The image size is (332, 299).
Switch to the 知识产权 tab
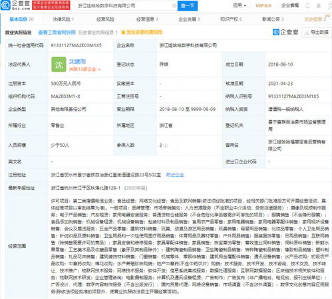pyautogui.click(x=231, y=19)
